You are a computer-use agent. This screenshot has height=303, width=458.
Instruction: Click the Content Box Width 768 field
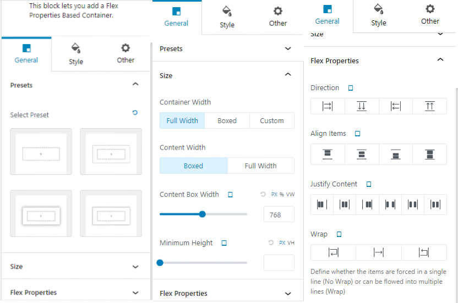(x=279, y=215)
